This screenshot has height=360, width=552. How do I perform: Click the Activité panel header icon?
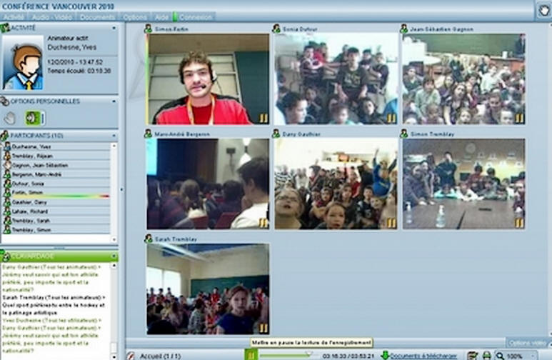pyautogui.click(x=4, y=27)
